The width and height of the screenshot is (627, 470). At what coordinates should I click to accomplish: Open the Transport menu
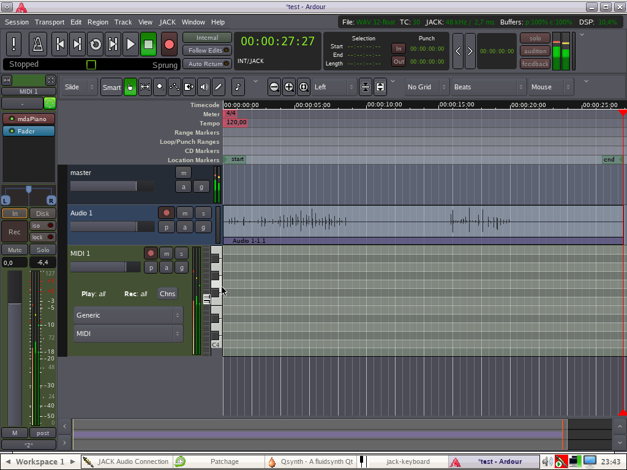click(x=50, y=22)
